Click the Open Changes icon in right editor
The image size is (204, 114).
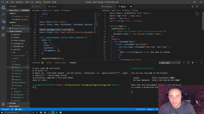point(193,6)
